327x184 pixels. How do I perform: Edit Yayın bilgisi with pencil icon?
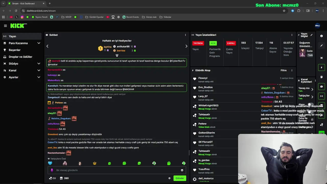(311, 35)
